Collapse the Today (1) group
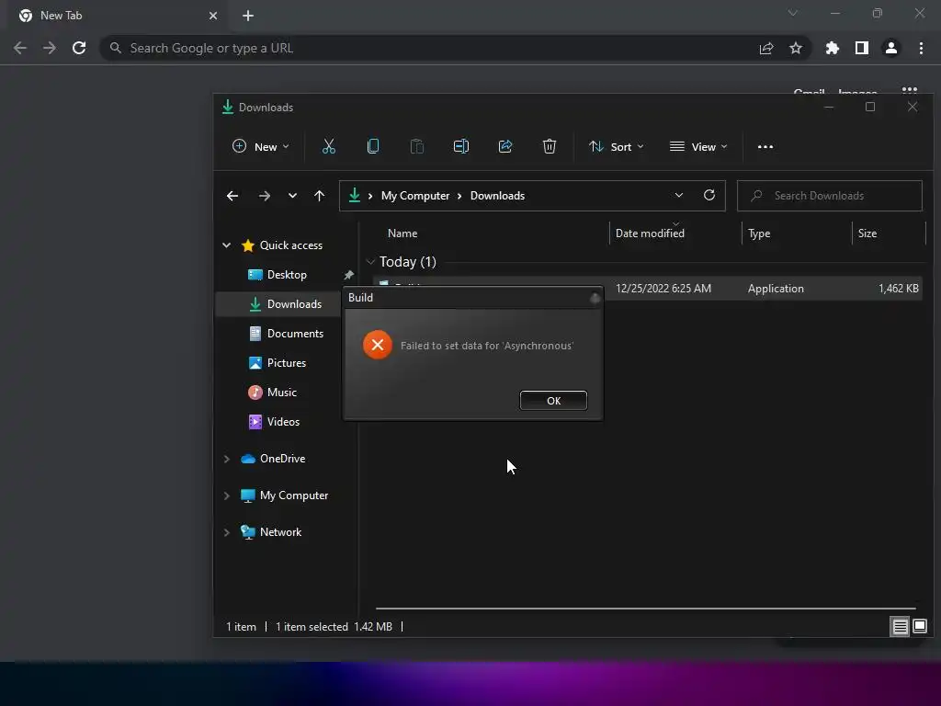This screenshot has width=941, height=706. 370,262
